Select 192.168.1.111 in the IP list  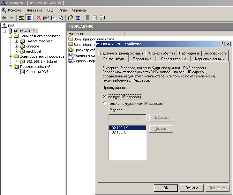(x=121, y=132)
